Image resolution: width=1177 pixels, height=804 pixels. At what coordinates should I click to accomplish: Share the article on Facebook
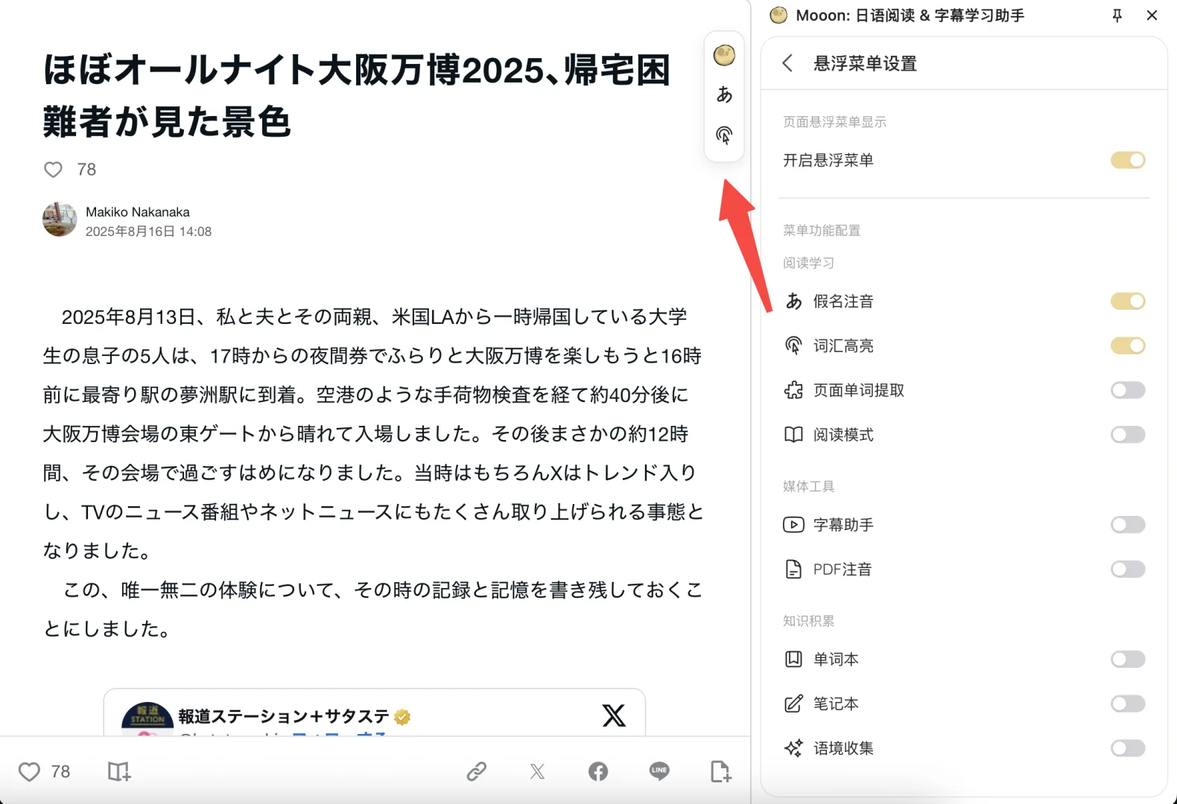pos(598,772)
